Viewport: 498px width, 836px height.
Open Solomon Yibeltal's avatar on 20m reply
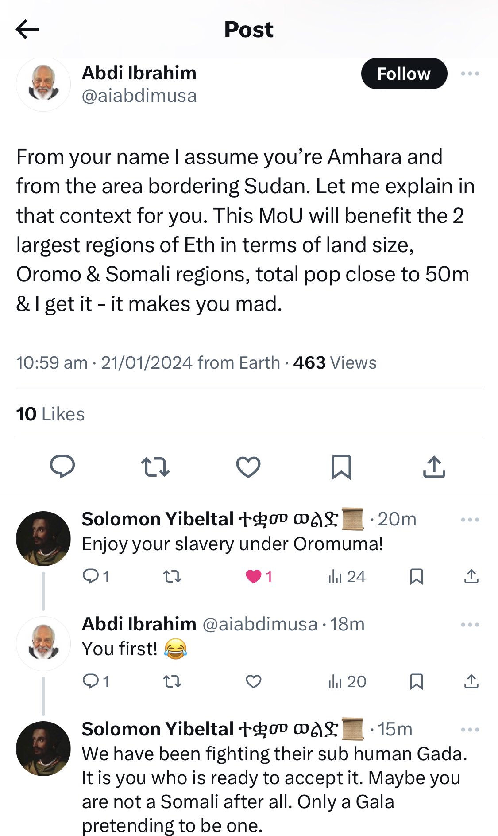click(43, 539)
